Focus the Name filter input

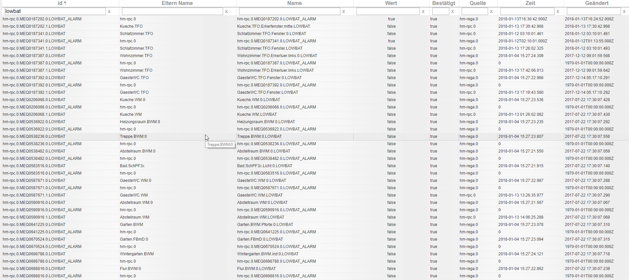pyautogui.click(x=290, y=11)
